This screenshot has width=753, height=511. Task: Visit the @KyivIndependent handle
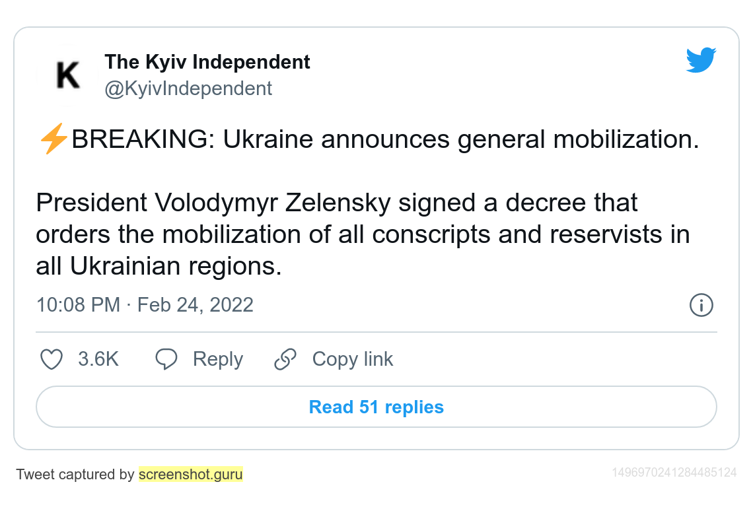point(188,88)
